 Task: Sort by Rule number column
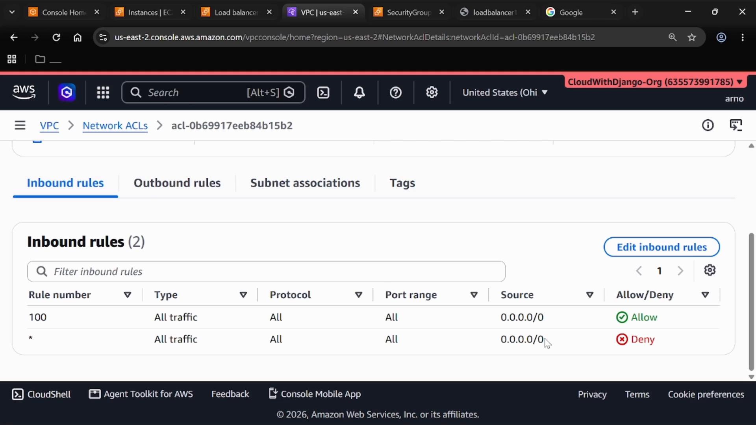pos(127,295)
